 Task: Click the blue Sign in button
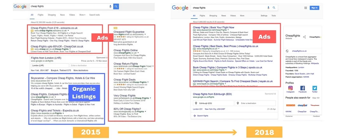(314, 8)
